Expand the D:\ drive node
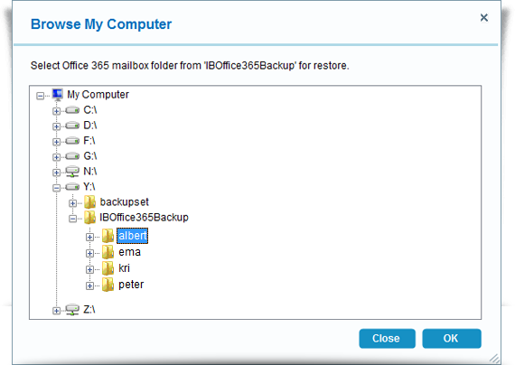This screenshot has height=365, width=515. pyautogui.click(x=57, y=126)
